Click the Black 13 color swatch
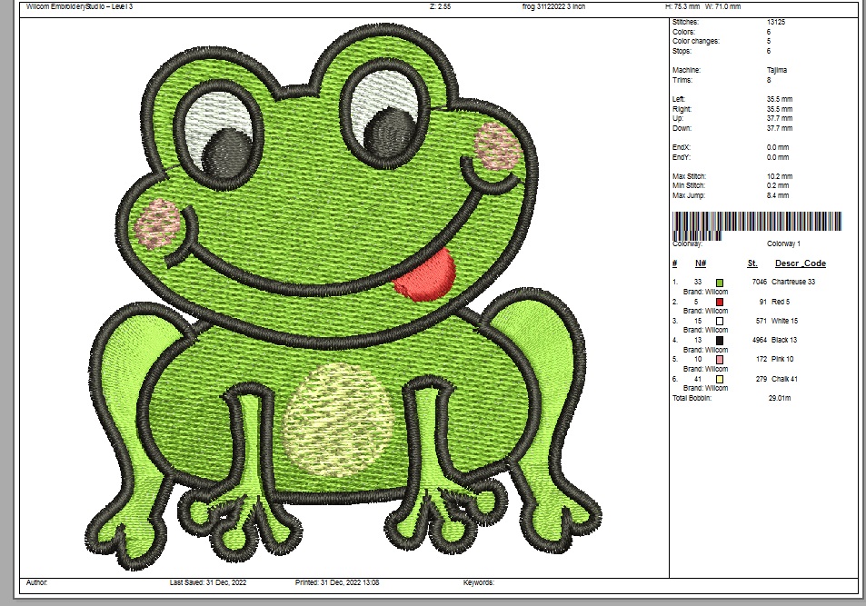The height and width of the screenshot is (606, 866). click(x=719, y=341)
